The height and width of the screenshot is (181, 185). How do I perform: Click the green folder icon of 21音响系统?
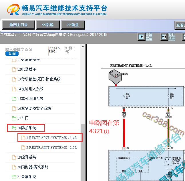point(14,177)
